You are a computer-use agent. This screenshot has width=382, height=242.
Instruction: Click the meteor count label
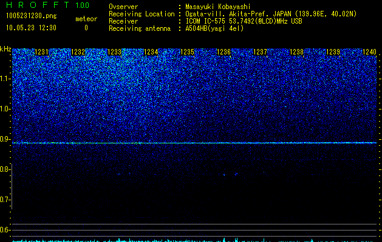[x=86, y=19]
